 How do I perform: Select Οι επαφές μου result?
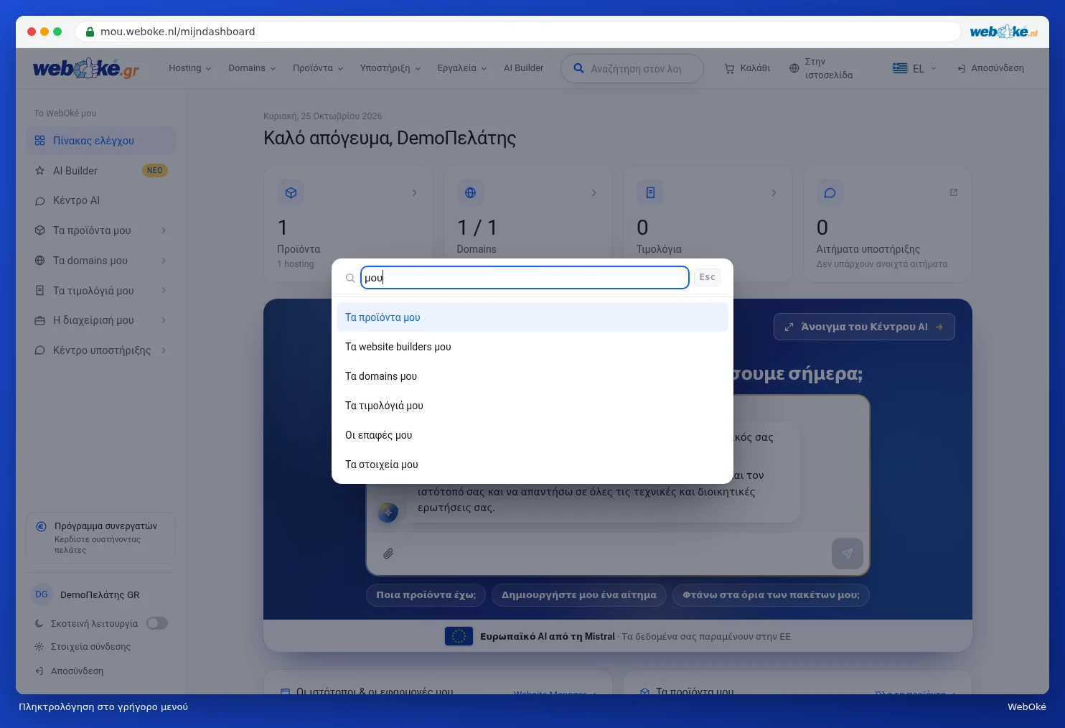[532, 435]
